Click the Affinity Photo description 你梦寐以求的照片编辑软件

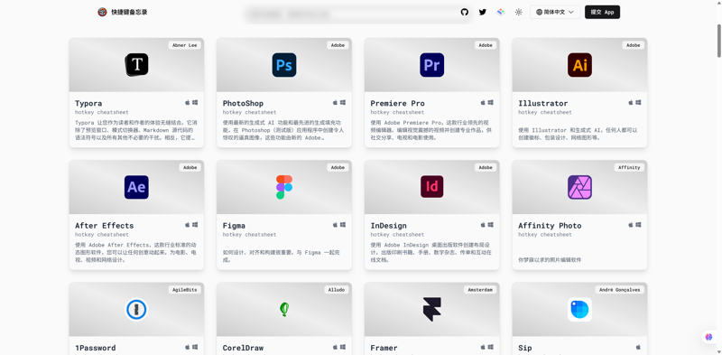click(550, 260)
